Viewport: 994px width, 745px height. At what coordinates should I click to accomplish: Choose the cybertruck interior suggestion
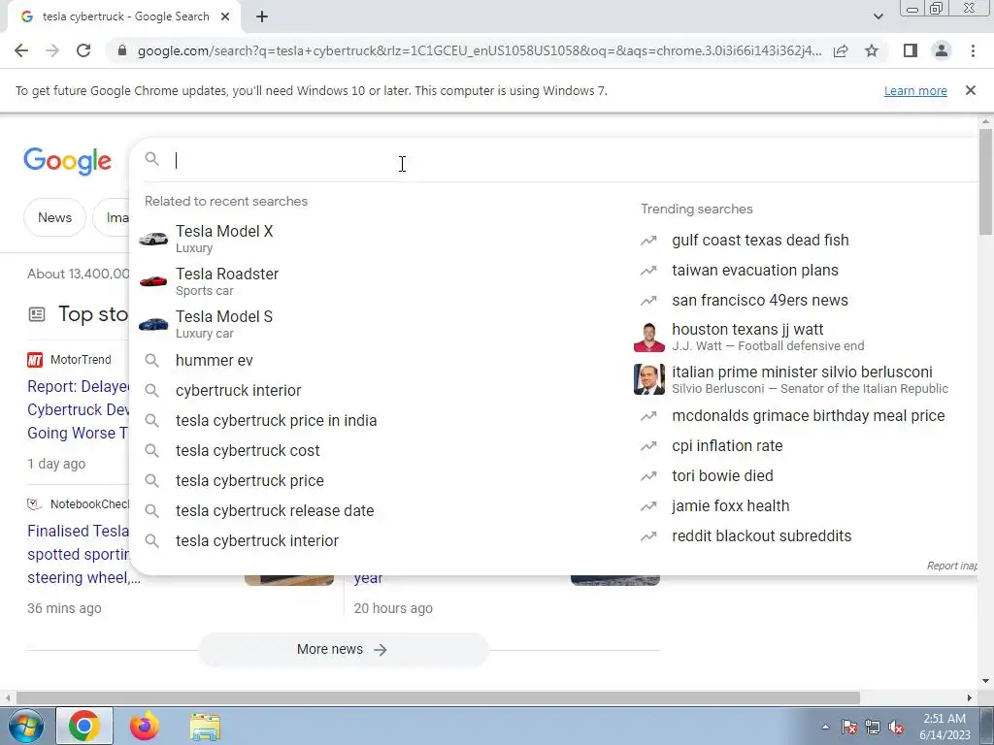tap(374, 390)
